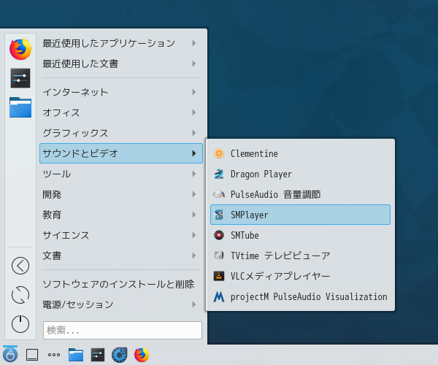Image resolution: width=438 pixels, height=365 pixels.
Task: Open the file manager from the taskbar
Action: click(x=76, y=355)
